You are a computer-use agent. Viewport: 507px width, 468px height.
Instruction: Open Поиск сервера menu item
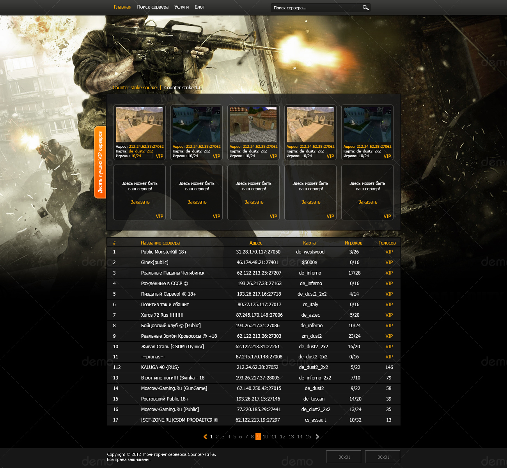coord(153,7)
